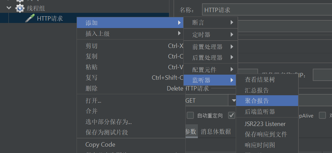Add 响应时间图 listener
This screenshot has width=332, height=153.
tap(267, 145)
